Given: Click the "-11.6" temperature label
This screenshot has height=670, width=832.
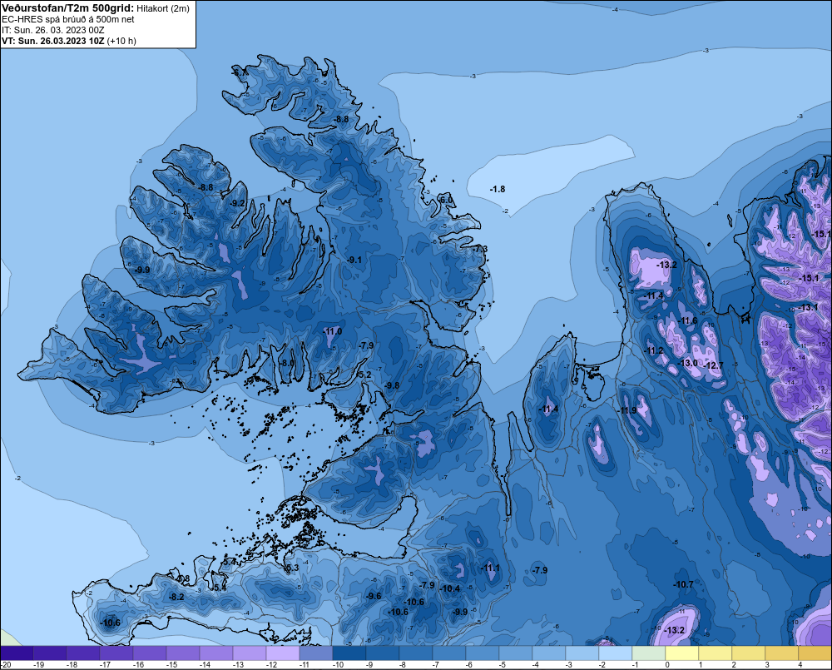Looking at the screenshot, I should [688, 320].
